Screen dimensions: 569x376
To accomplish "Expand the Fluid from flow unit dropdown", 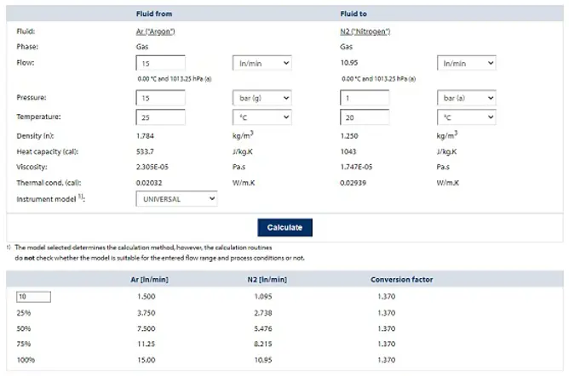I will point(262,63).
